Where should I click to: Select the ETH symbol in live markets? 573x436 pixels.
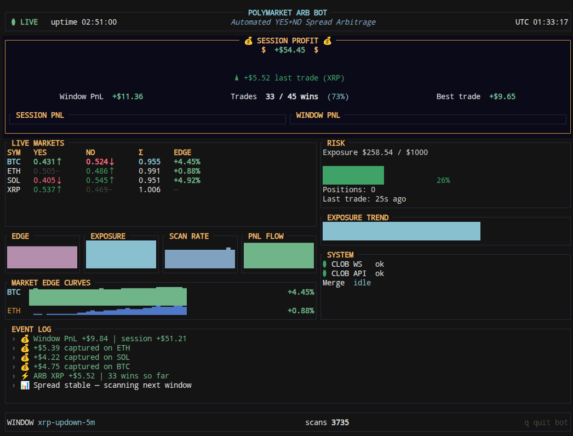point(14,171)
